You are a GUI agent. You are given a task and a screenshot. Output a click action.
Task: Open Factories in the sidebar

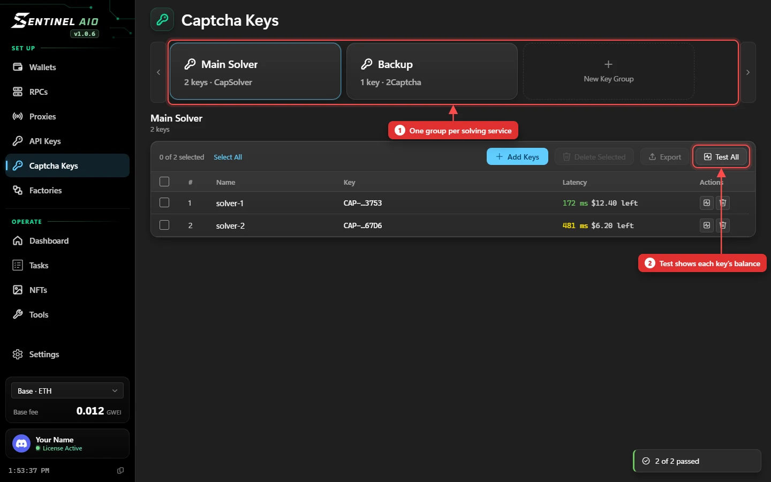[67, 190]
